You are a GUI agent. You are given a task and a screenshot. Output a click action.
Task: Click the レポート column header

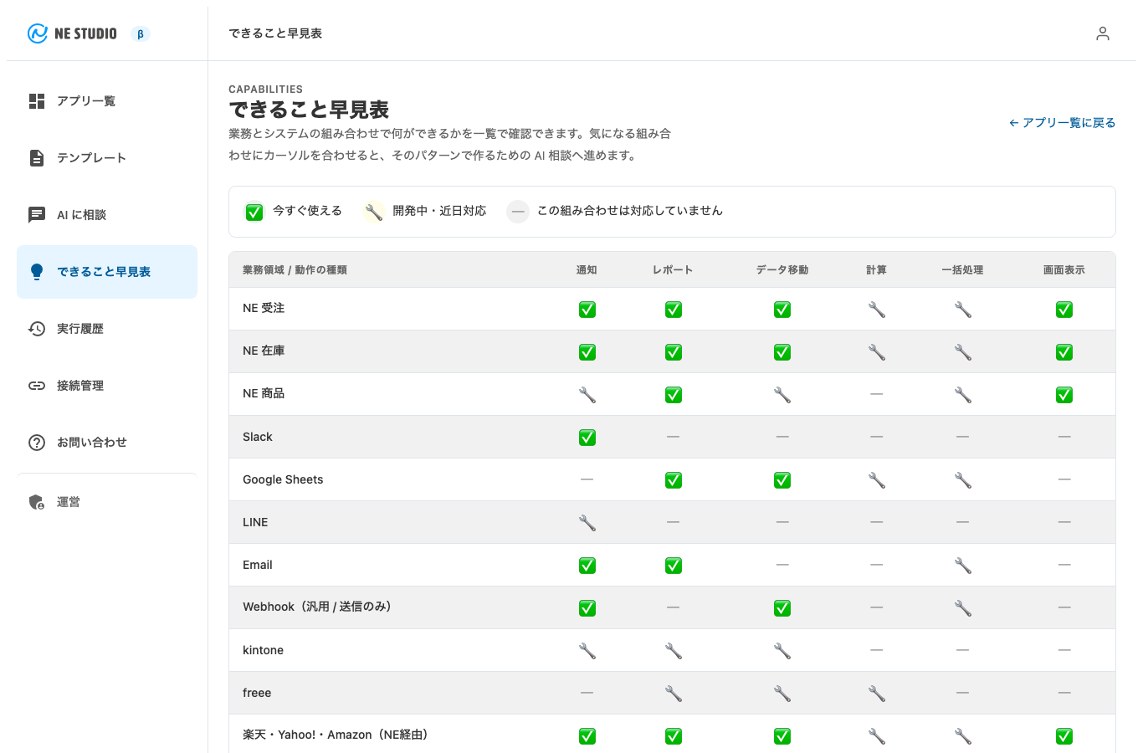pyautogui.click(x=674, y=270)
